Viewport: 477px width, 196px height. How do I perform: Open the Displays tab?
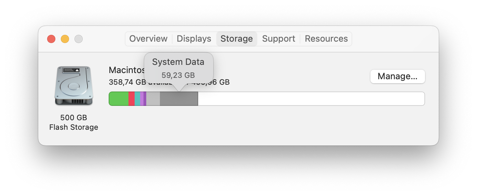194,39
